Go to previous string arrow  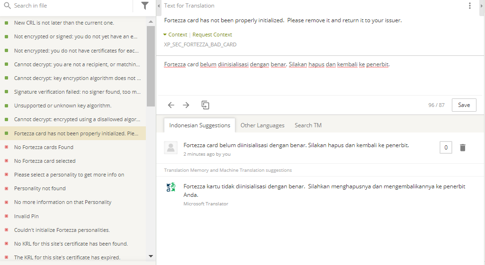(x=171, y=105)
